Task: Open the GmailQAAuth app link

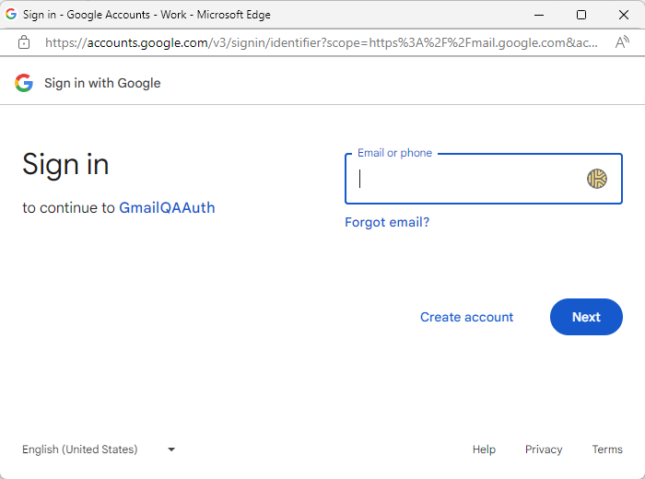Action: point(167,208)
